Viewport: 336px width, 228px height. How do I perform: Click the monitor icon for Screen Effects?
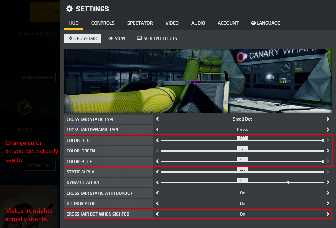139,38
